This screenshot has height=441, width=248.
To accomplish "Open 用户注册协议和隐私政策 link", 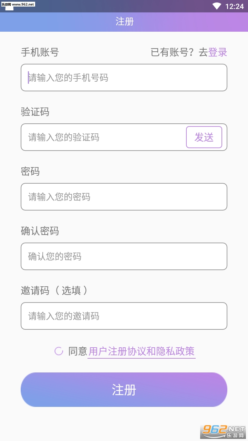I will [x=142, y=351].
